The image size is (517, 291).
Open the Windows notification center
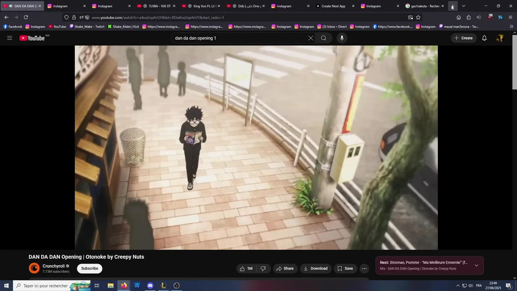point(509,286)
